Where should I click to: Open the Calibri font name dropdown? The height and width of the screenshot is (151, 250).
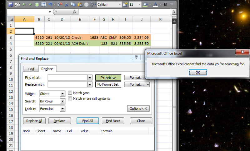coord(120,4)
